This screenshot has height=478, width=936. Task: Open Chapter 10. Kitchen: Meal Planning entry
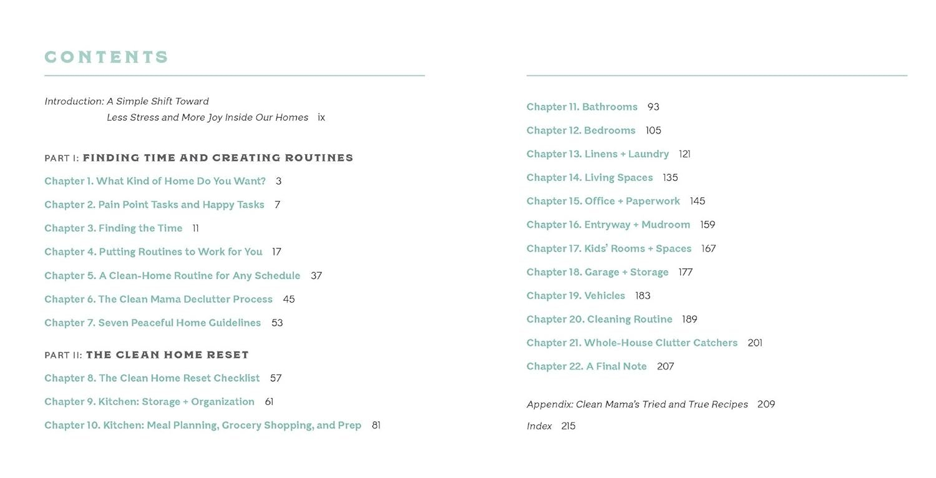203,425
